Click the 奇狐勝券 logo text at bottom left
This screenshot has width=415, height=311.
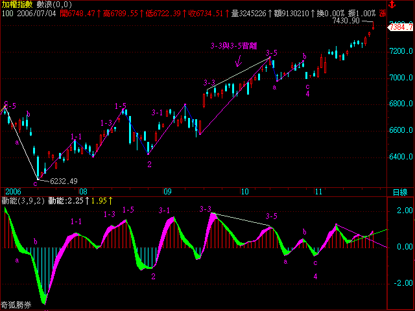[17, 305]
